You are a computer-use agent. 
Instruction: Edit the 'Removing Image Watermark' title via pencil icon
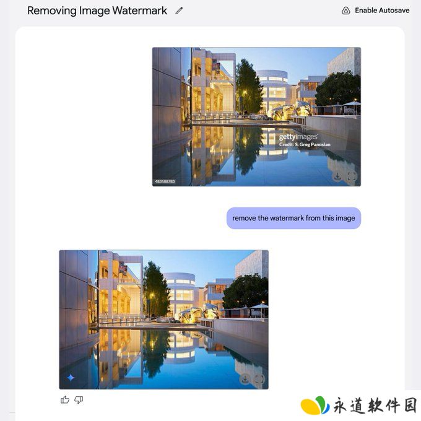(x=179, y=11)
